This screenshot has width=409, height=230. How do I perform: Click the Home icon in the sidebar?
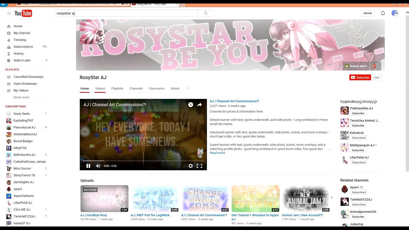[9, 26]
